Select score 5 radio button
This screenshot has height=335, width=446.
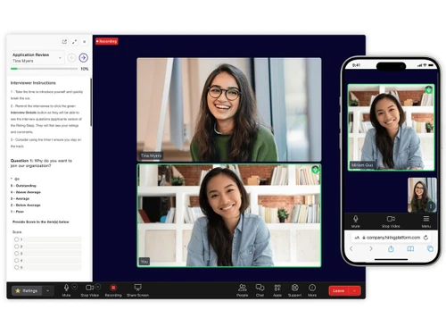(17, 267)
